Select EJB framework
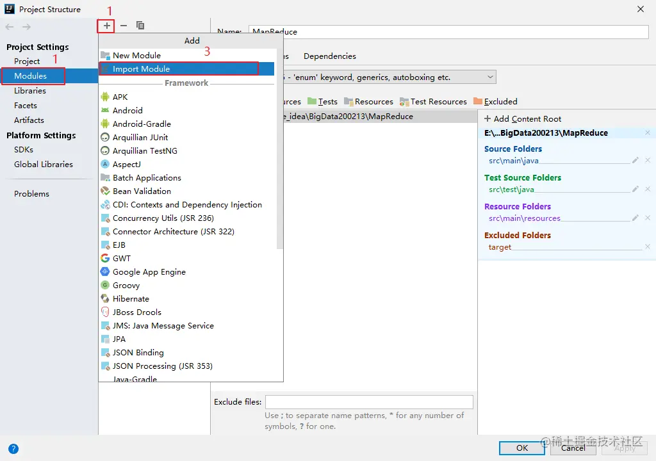This screenshot has height=461, width=656. [x=188, y=245]
